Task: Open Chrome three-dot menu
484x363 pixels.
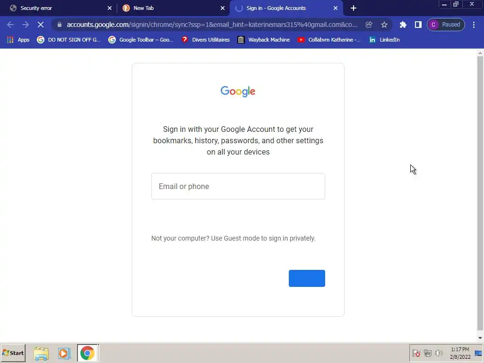Action: click(x=474, y=25)
